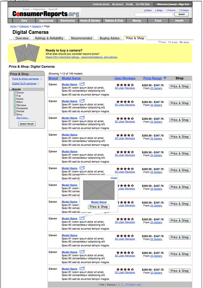Open the Buying Advice tab
The image size is (203, 288).
pos(110,38)
